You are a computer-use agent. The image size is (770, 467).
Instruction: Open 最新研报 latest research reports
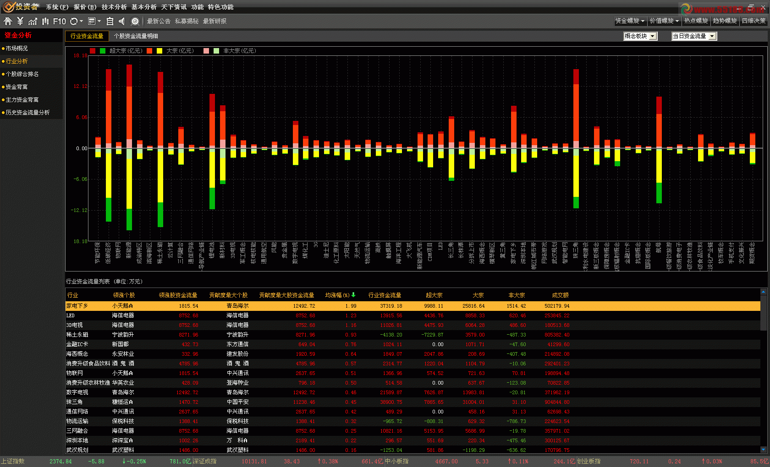point(214,21)
